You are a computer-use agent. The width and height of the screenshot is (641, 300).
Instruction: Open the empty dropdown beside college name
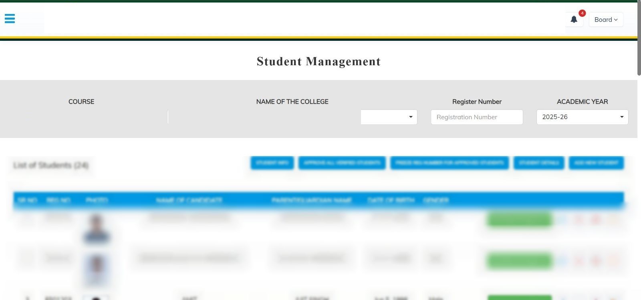389,117
